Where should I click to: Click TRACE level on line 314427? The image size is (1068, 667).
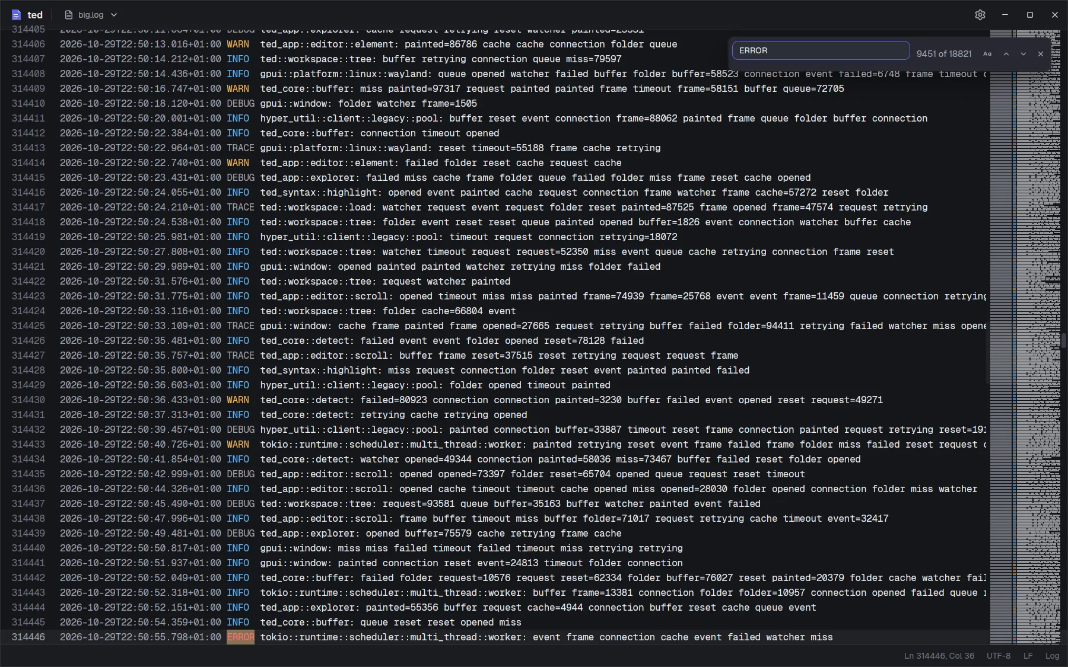[240, 356]
